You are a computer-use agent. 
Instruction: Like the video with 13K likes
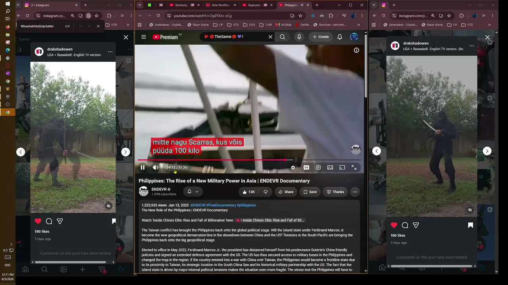tap(248, 192)
